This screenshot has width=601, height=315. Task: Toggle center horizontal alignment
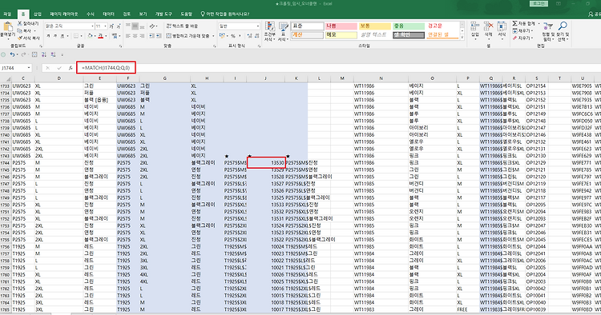135,36
